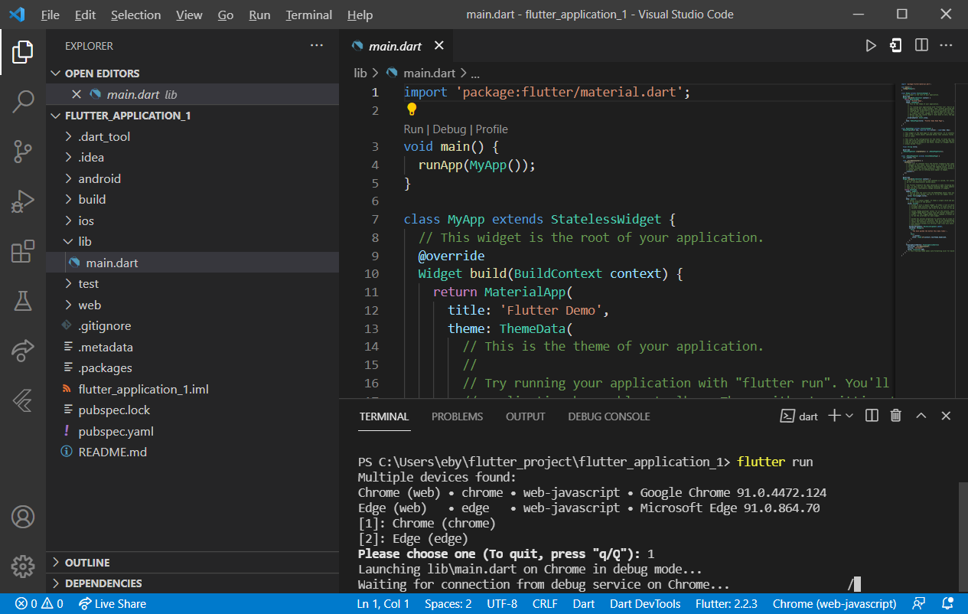Split the terminal
Image resolution: width=968 pixels, height=614 pixels.
tap(871, 415)
